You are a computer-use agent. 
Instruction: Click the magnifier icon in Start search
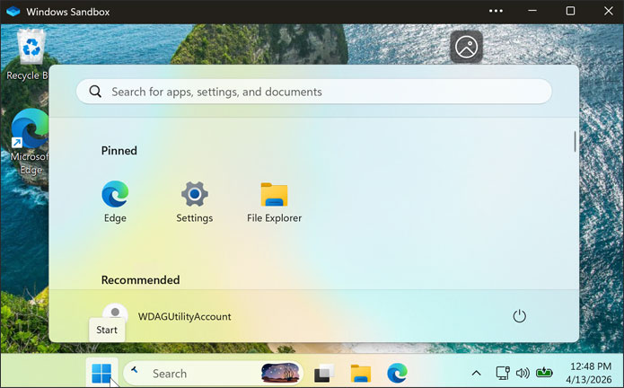click(95, 92)
